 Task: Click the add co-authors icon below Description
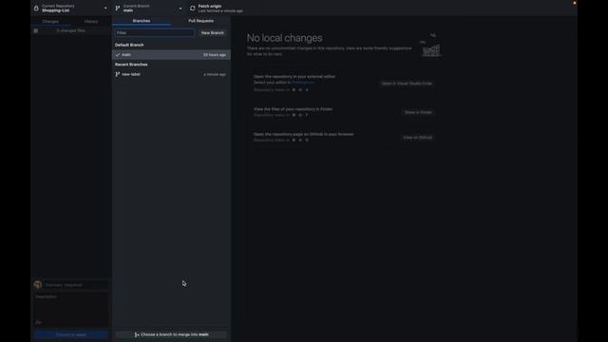38,322
